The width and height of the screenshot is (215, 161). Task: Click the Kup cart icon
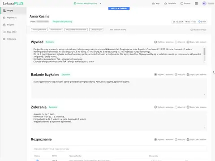[156, 4]
